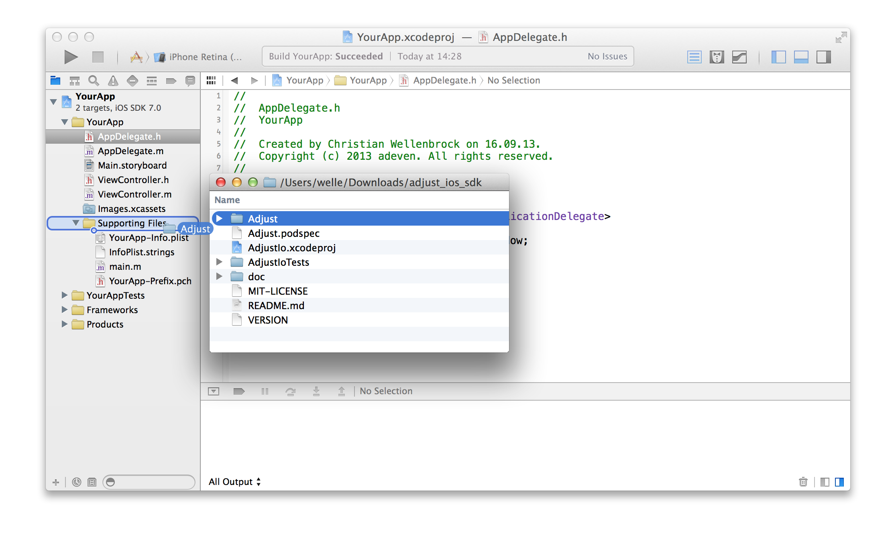The image size is (896, 554).
Task: Open the Log navigator tab
Action: (190, 81)
